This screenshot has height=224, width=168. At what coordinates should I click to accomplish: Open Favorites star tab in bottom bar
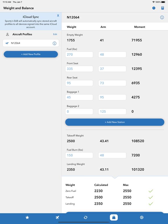coord(27,217)
